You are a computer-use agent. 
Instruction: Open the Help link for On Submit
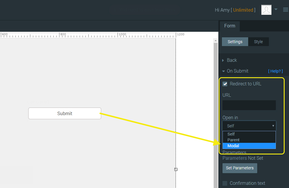point(275,71)
